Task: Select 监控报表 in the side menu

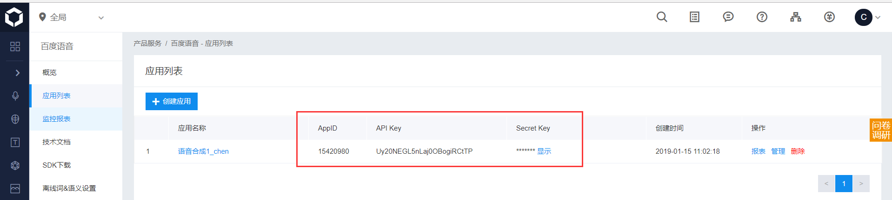Action: click(56, 119)
